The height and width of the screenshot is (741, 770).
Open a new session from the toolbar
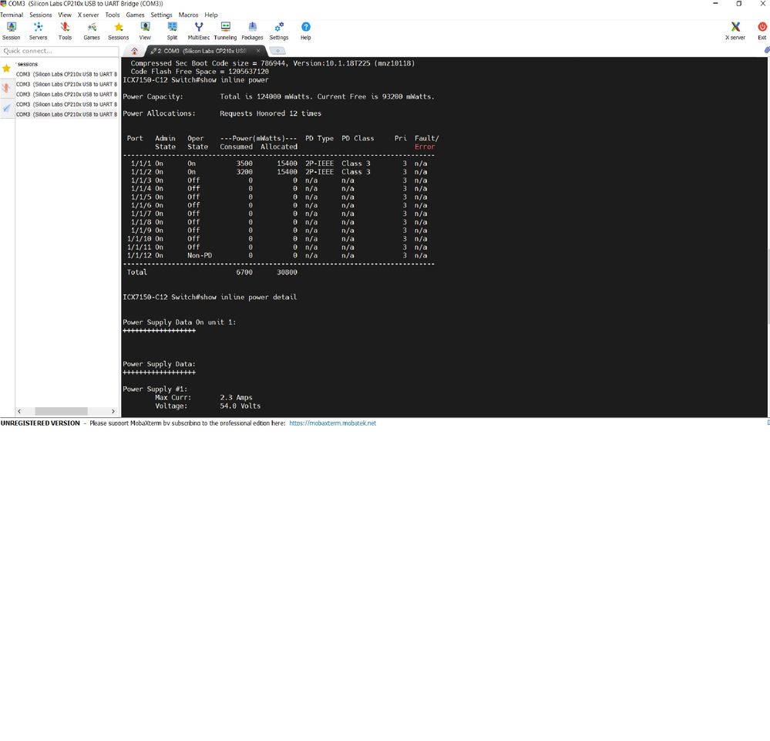click(x=11, y=31)
